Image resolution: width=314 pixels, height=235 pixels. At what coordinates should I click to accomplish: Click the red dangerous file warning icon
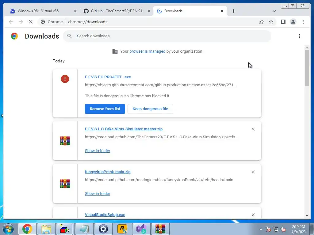pos(65,79)
